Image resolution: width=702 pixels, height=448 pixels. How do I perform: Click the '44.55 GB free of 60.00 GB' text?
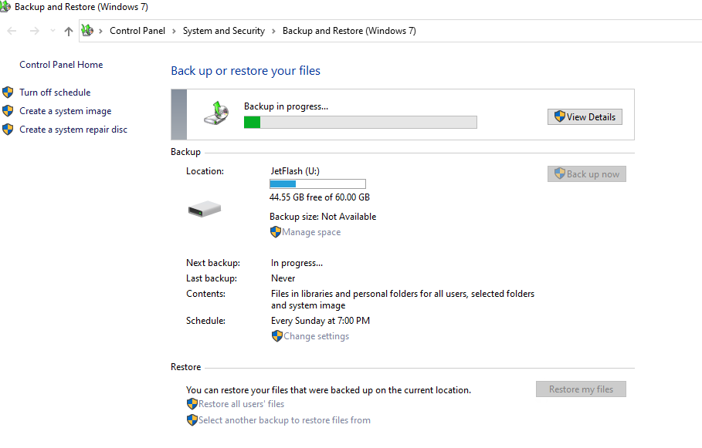point(320,197)
